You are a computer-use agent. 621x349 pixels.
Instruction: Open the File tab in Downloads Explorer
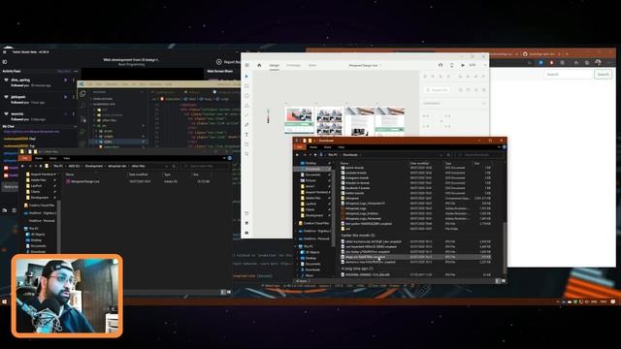(300, 147)
